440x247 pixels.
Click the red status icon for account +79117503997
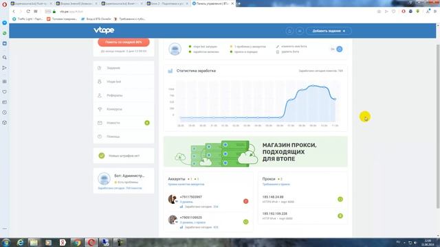[x=246, y=201]
